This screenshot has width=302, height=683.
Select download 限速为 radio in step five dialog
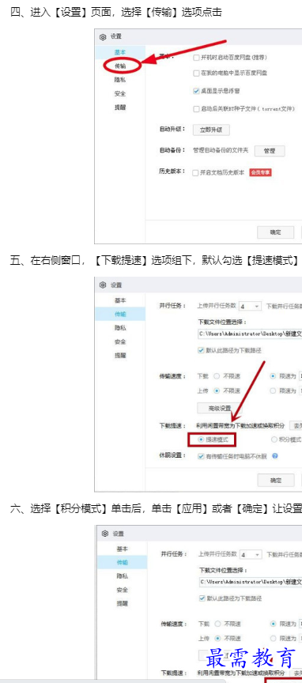274,376
